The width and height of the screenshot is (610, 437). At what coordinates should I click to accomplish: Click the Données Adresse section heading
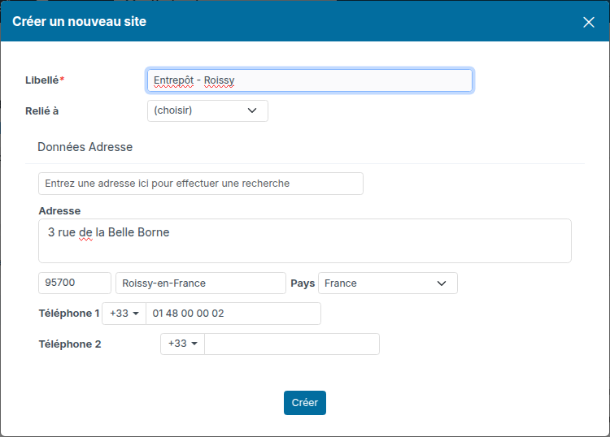pyautogui.click(x=85, y=147)
